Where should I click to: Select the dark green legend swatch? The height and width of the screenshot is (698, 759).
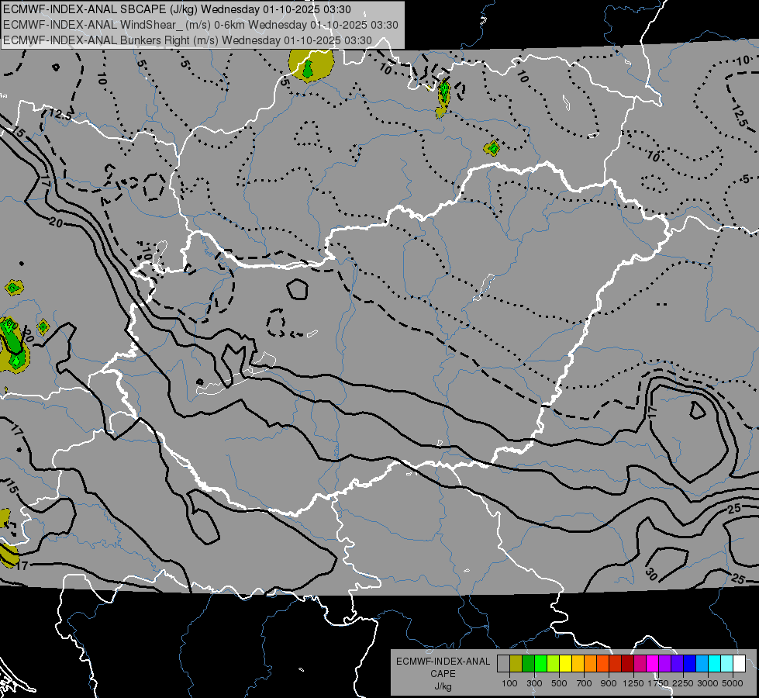[x=528, y=664]
